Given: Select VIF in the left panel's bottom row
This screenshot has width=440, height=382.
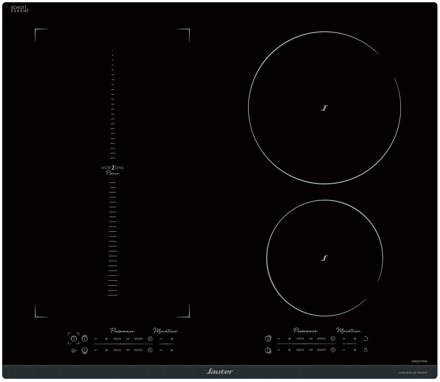Looking at the screenshot, I should 128,350.
